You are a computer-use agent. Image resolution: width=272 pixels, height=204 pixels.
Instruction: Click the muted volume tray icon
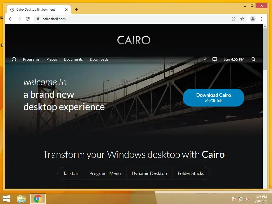coord(247,199)
